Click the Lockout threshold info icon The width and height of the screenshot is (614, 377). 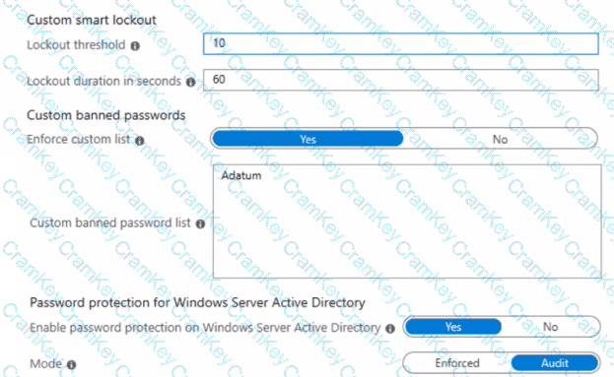click(135, 46)
